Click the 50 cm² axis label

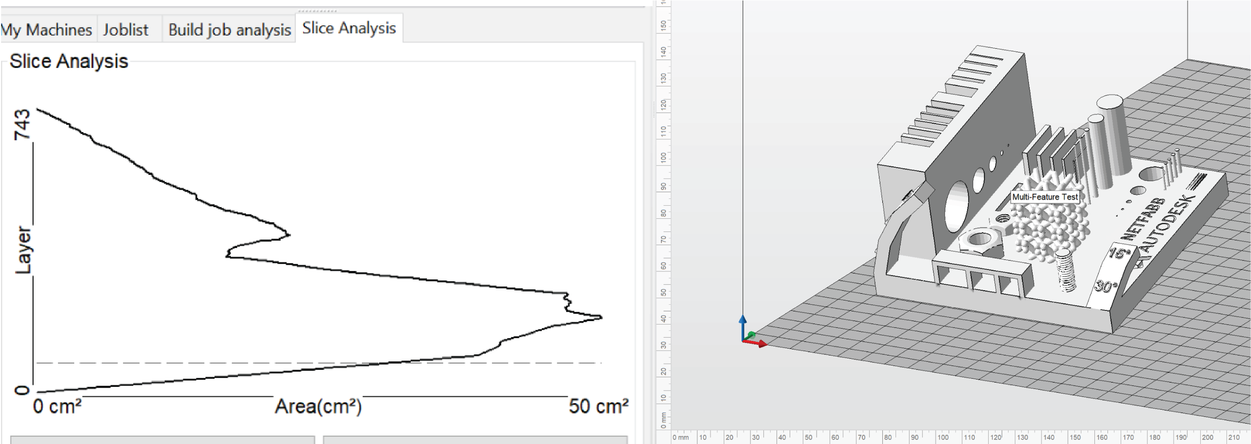(598, 406)
